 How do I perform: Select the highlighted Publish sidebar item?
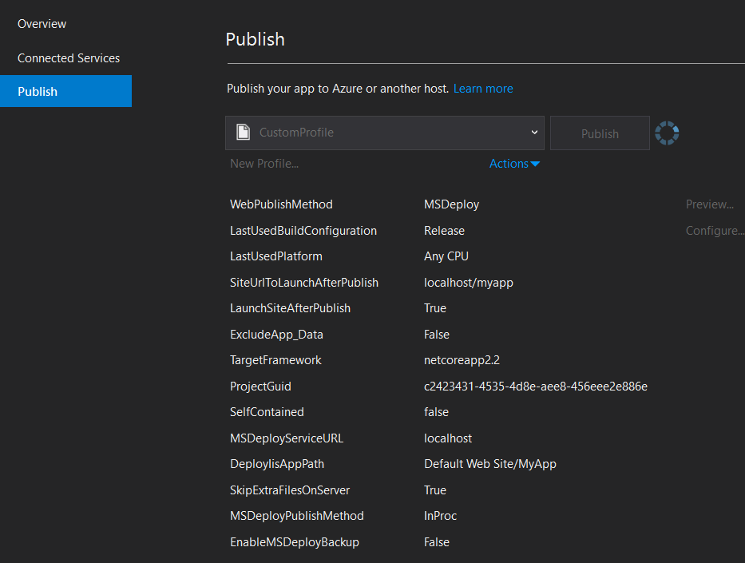point(37,90)
